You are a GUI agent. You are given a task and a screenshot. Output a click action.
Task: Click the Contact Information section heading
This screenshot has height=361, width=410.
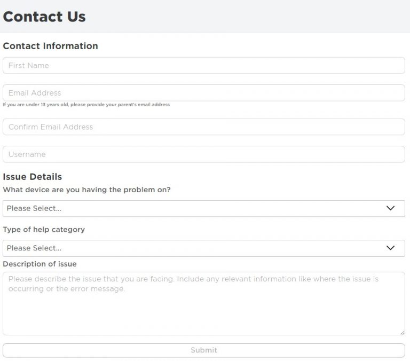pyautogui.click(x=50, y=46)
